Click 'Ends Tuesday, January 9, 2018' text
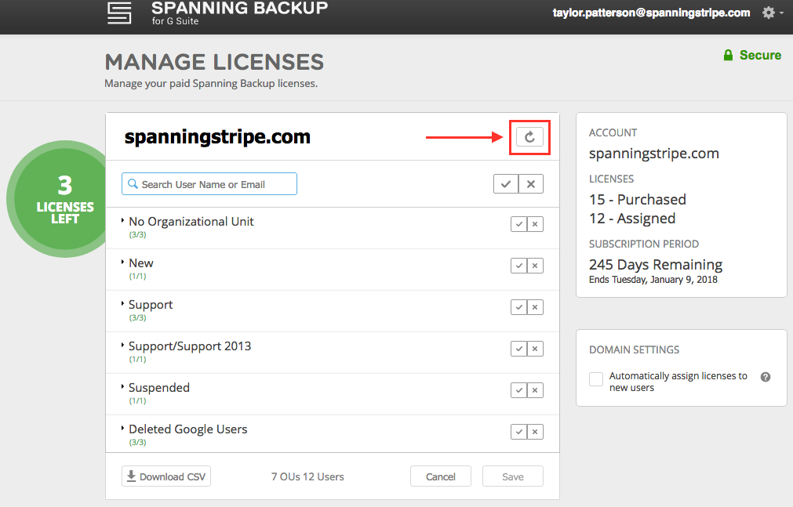 [x=653, y=280]
